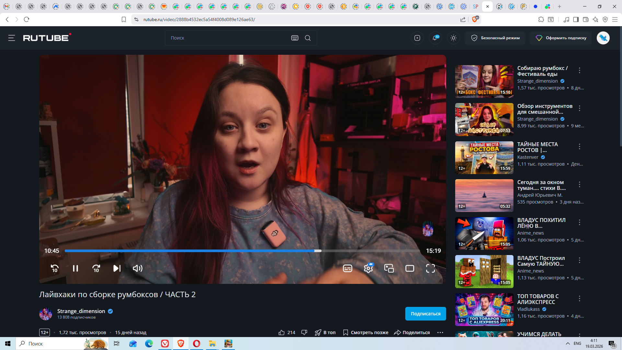Click the upload video plus icon
This screenshot has width=622, height=350.
click(417, 38)
